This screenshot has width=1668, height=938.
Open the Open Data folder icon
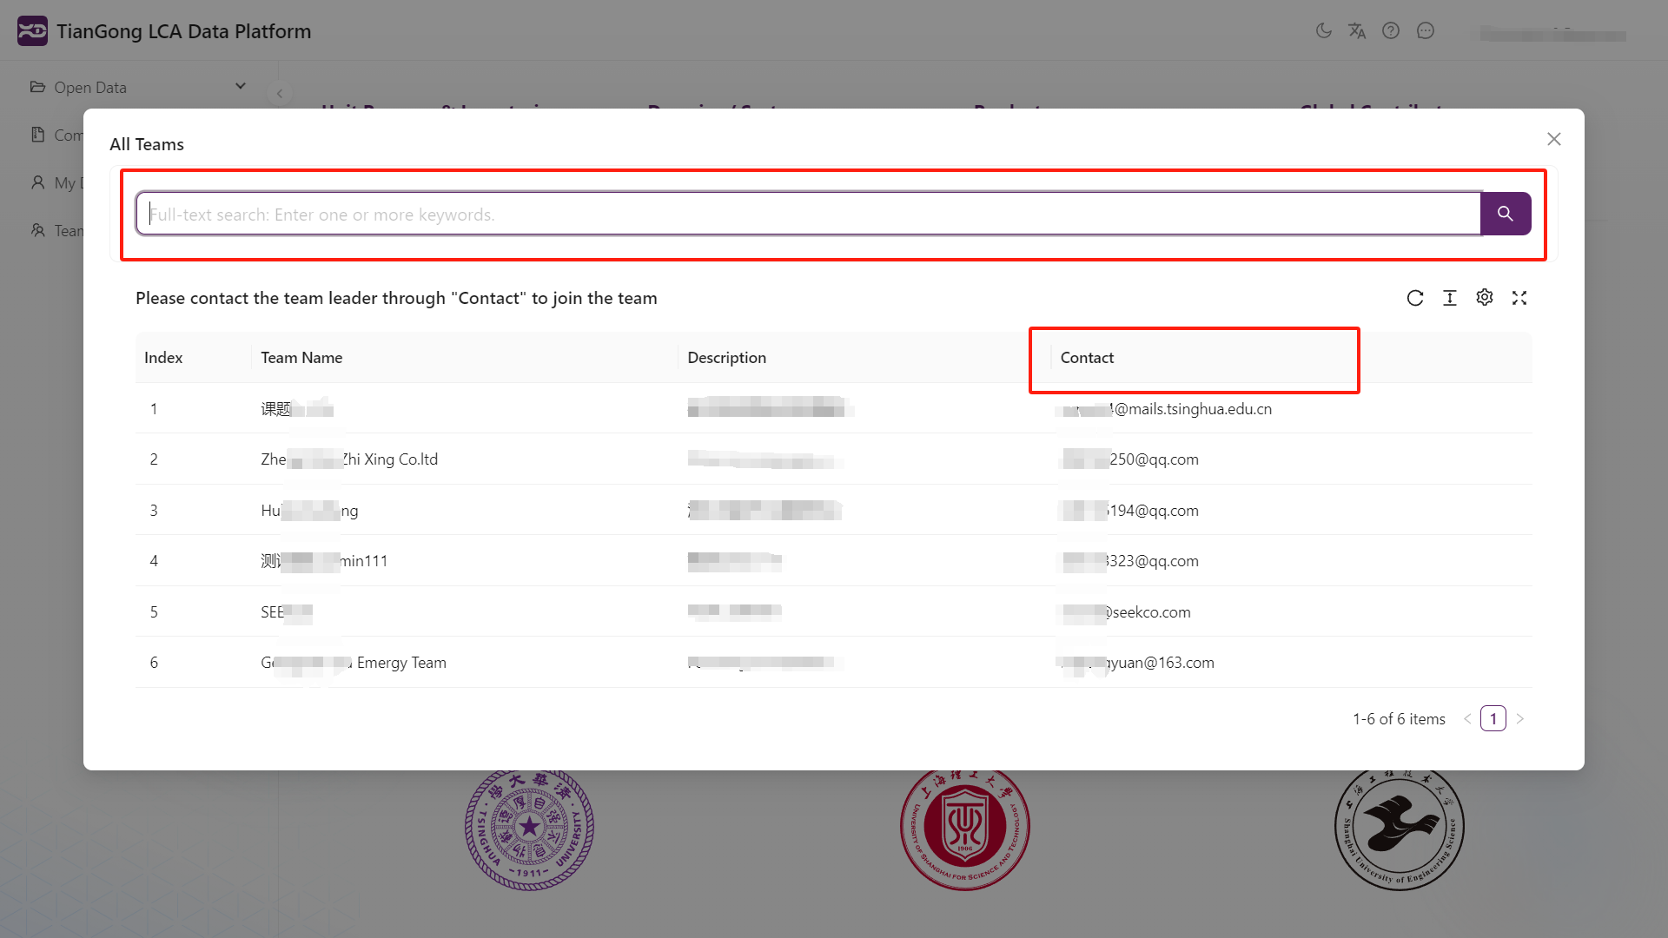[37, 87]
